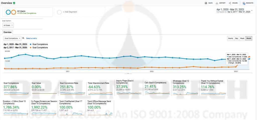Click the Goal Value 0.00% scorecard
The height and width of the screenshot is (120, 257).
point(44,88)
